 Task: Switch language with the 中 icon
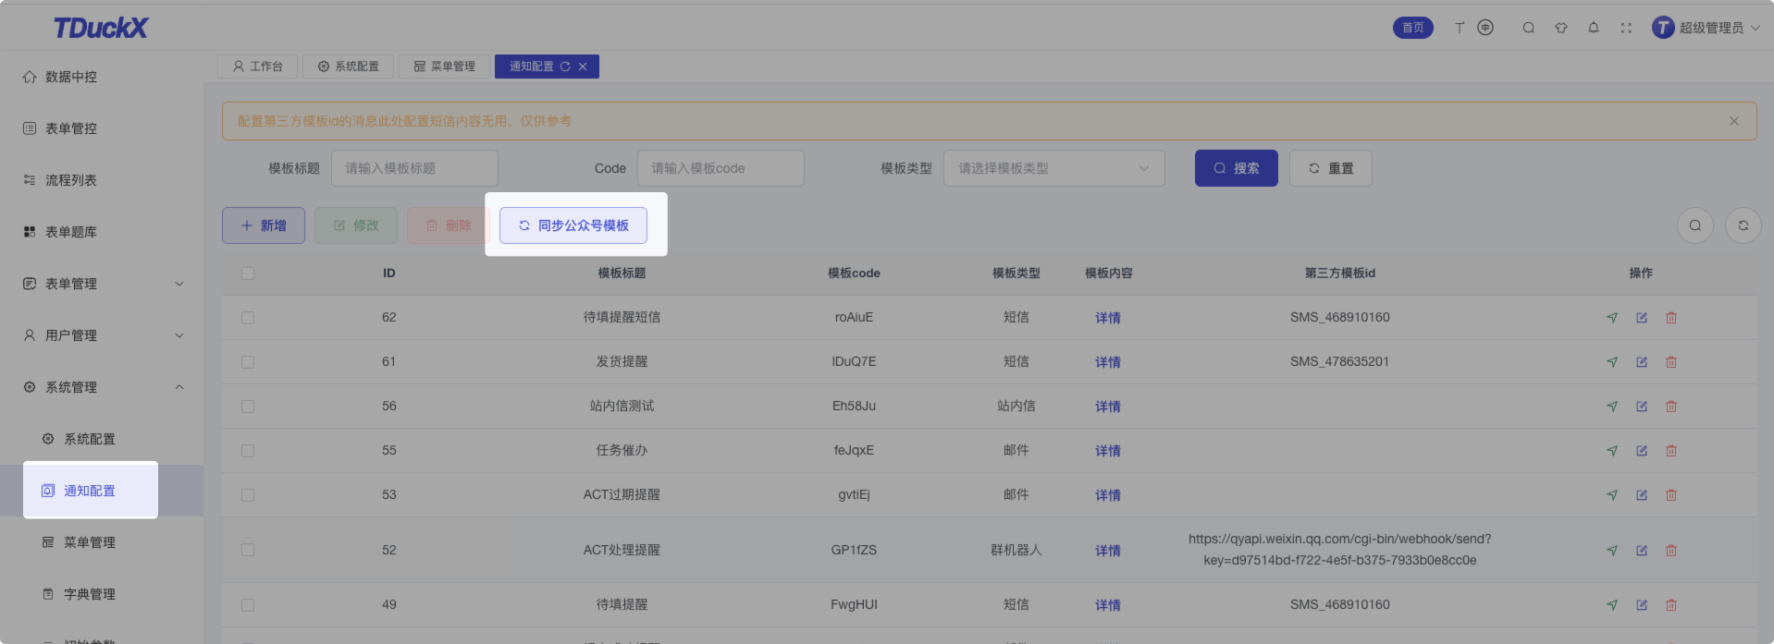(1485, 28)
